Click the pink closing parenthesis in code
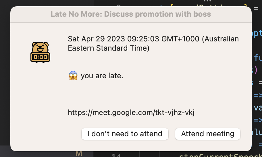This screenshot has height=157, width=262. pyautogui.click(x=256, y=70)
